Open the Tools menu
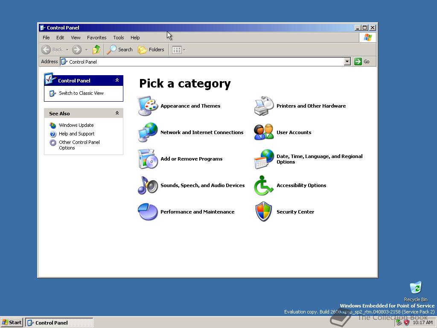Image resolution: width=437 pixels, height=328 pixels. pyautogui.click(x=119, y=38)
